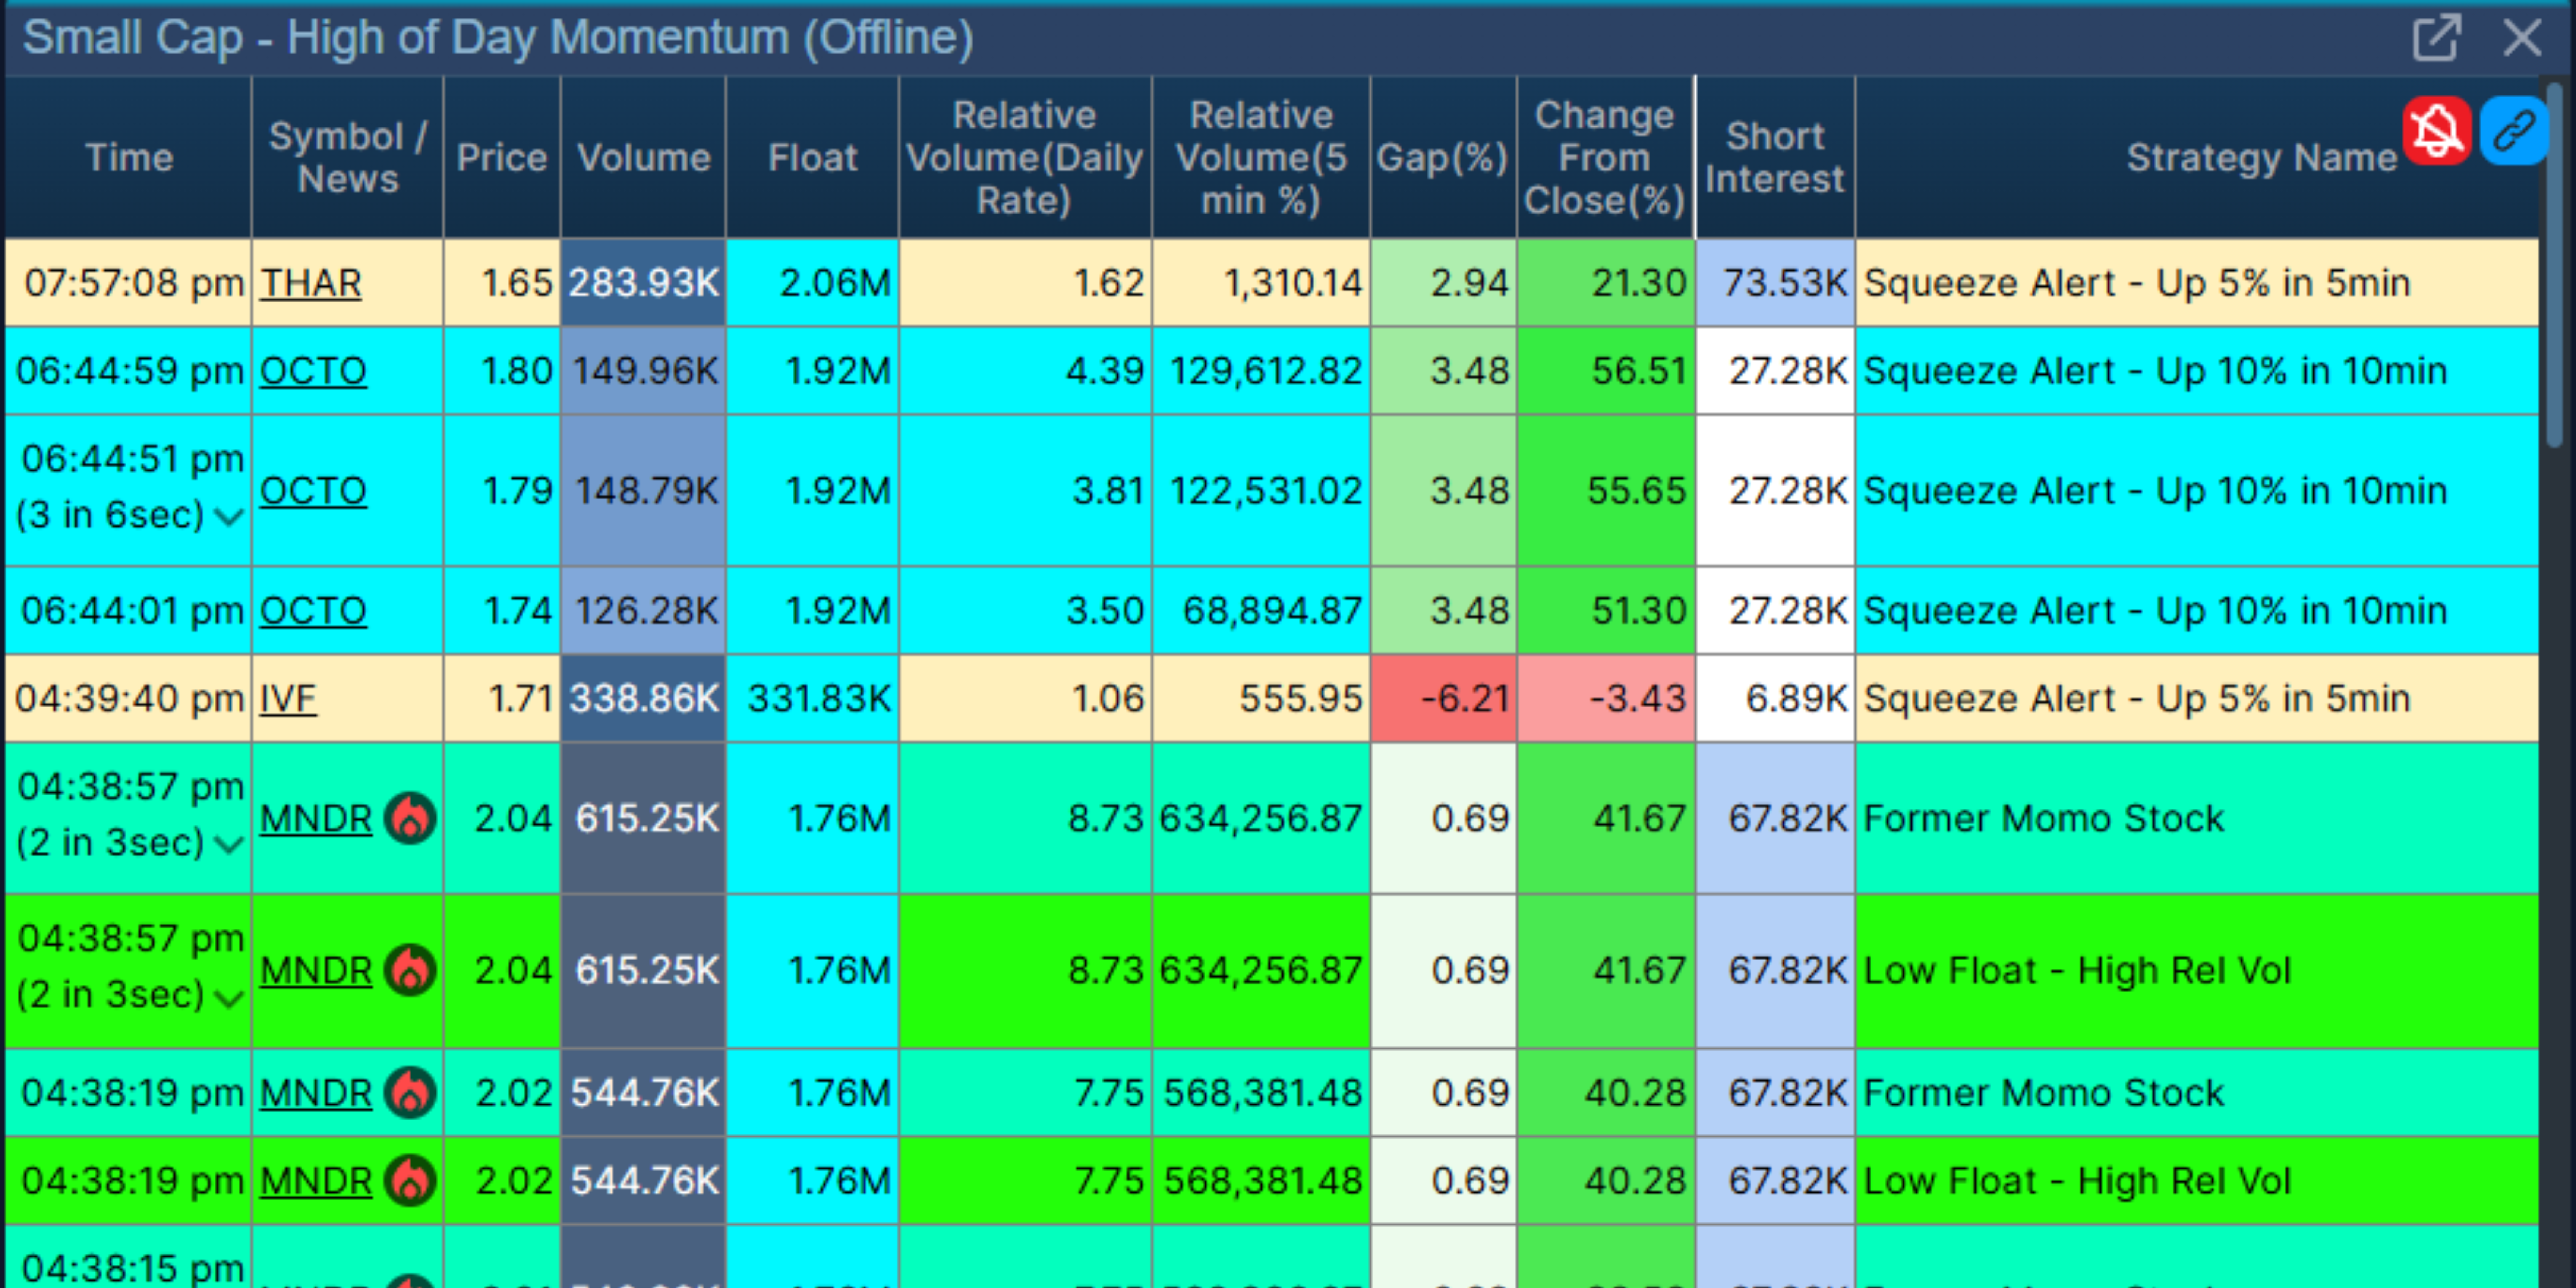Viewport: 2576px width, 1288px height.
Task: Click the 56.51 change from close cell
Action: (1605, 371)
